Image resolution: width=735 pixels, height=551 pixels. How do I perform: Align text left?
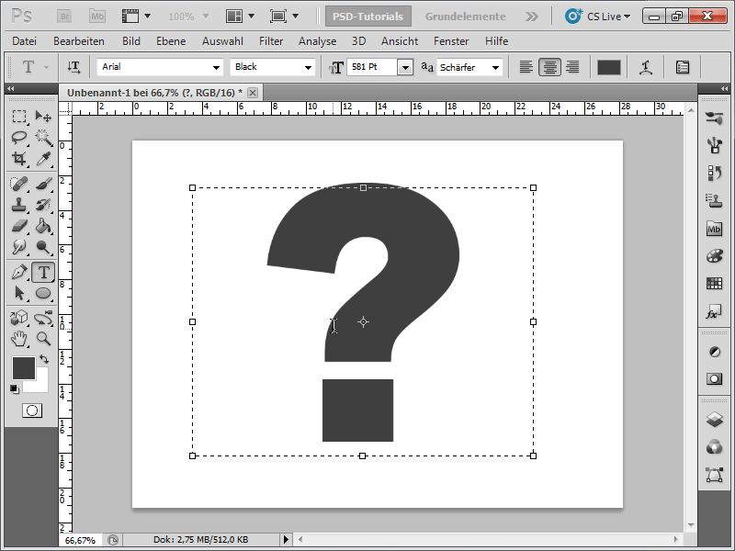[526, 67]
